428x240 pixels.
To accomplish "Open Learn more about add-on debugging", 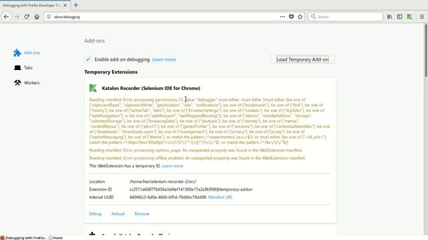I will click(x=164, y=59).
